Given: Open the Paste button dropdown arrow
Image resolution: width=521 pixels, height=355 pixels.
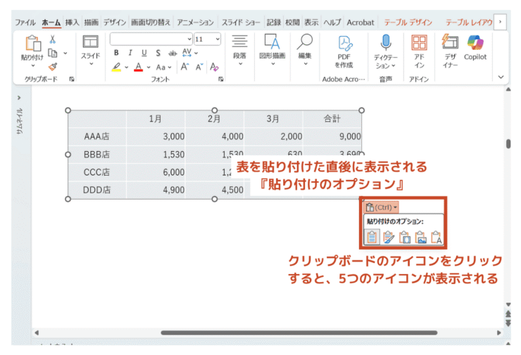Looking at the screenshot, I should click(x=32, y=65).
